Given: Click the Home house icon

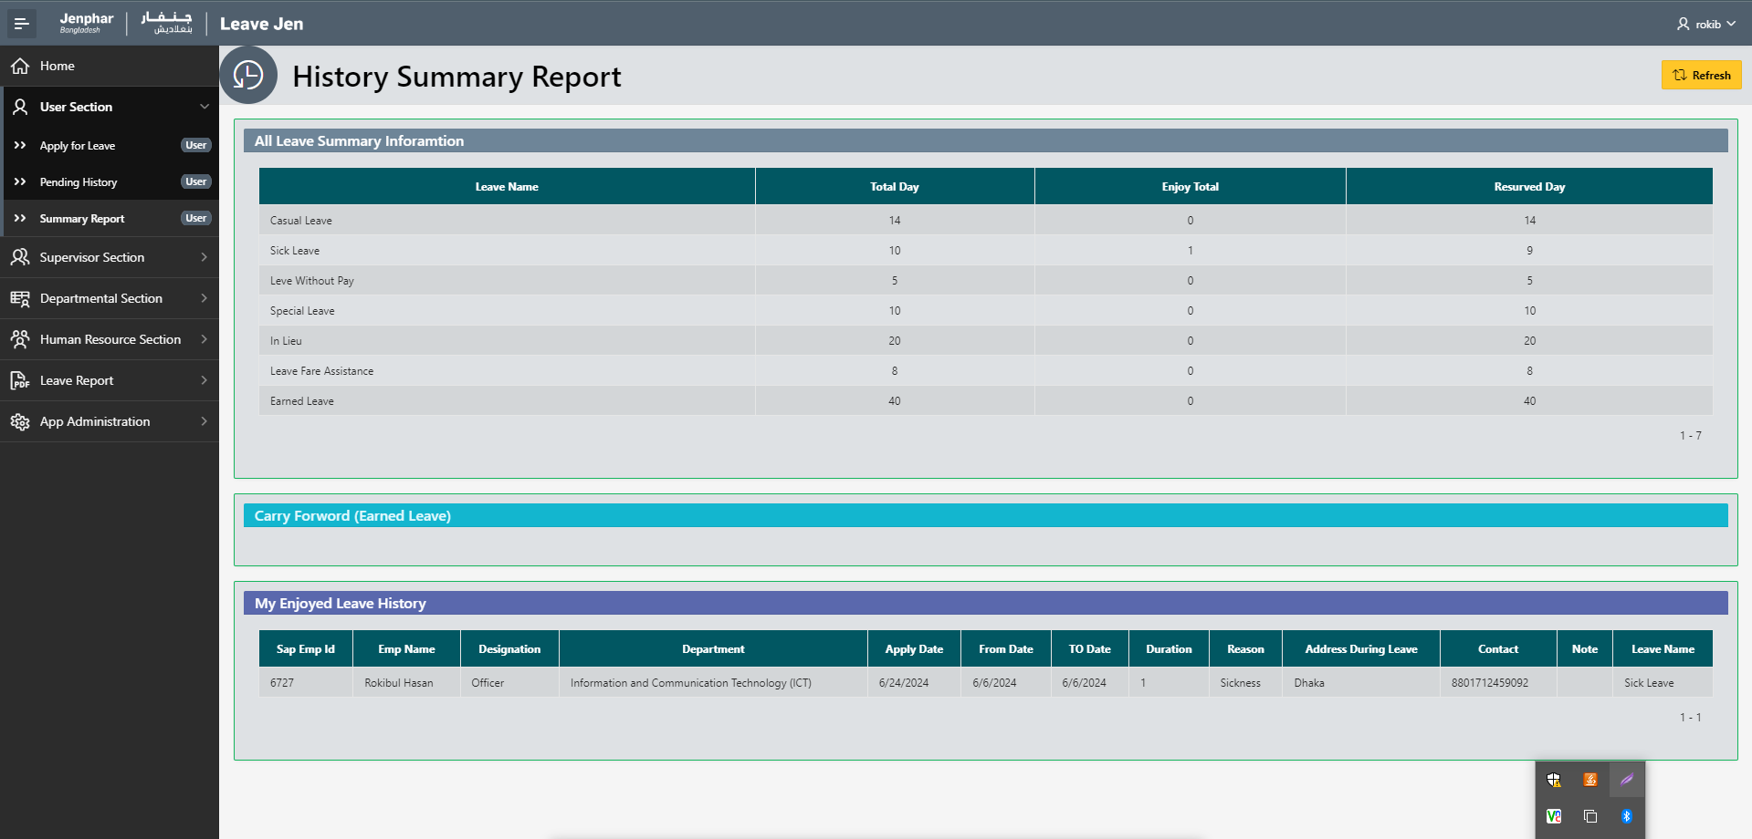Looking at the screenshot, I should tap(20, 66).
